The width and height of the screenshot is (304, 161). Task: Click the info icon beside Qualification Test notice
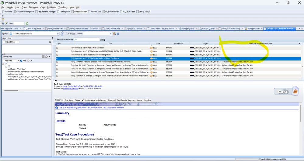[x=57, y=108]
